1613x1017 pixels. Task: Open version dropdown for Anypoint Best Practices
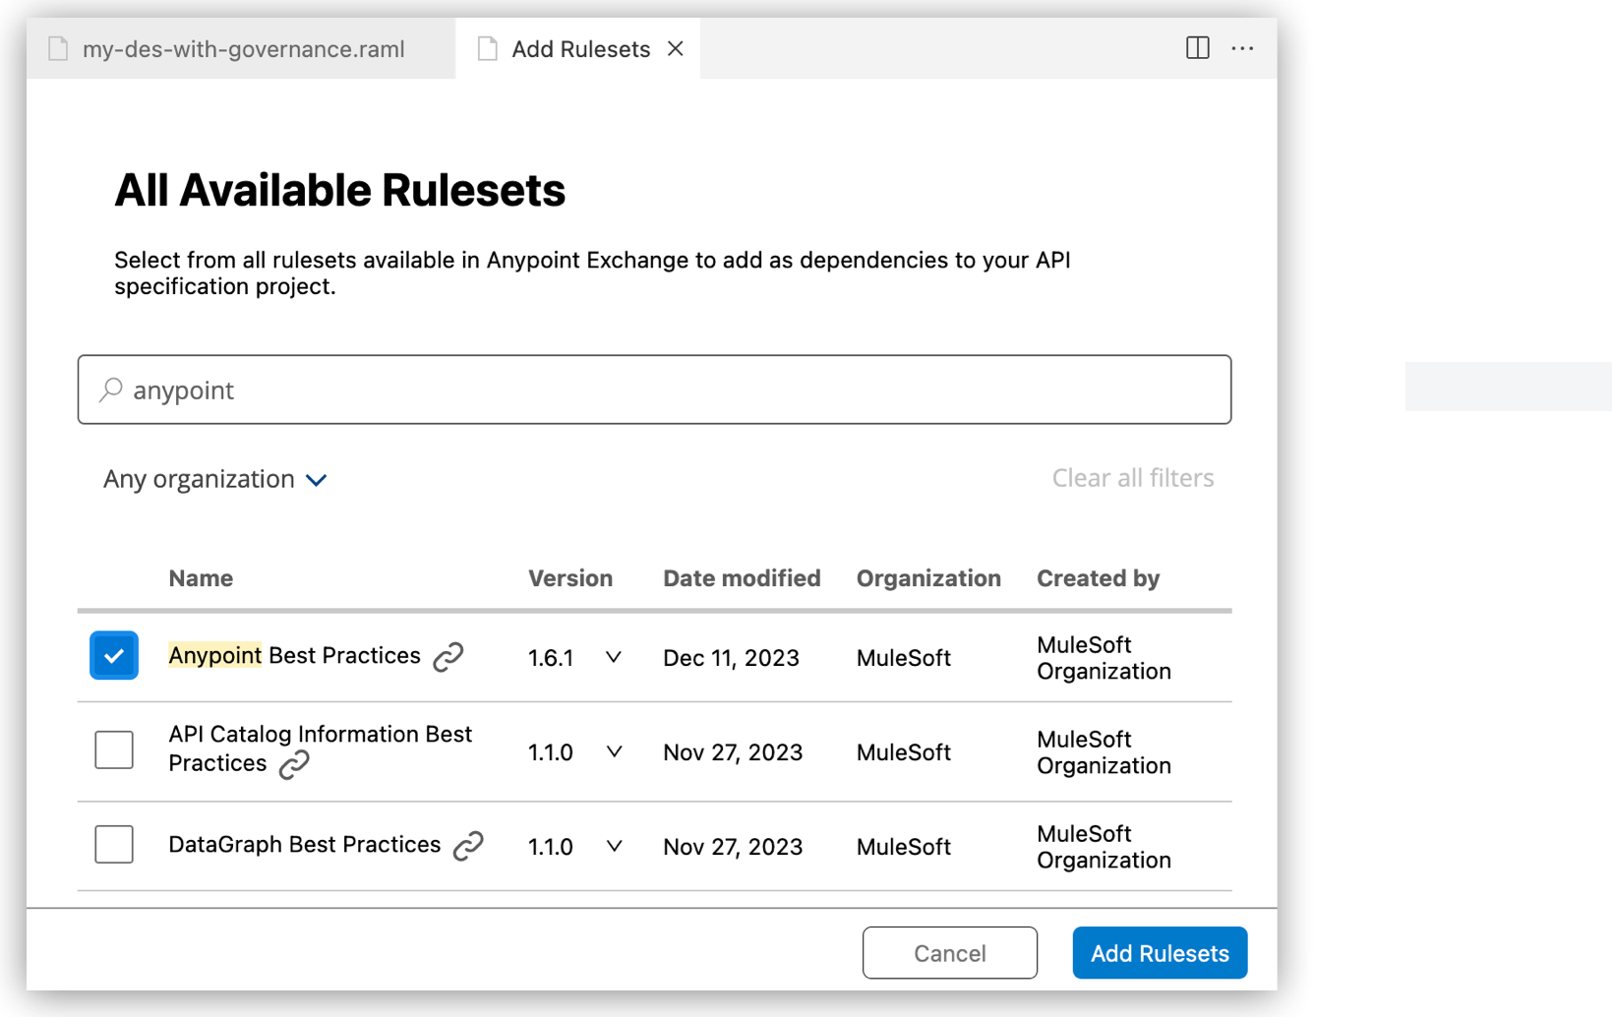coord(614,657)
